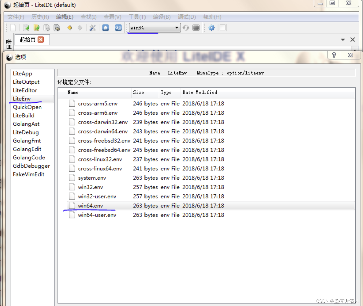Expand the tab list dropdown arrow
Viewport: 363px width, 306px height.
pos(343,40)
